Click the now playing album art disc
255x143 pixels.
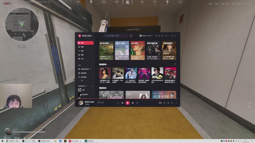coord(81,103)
